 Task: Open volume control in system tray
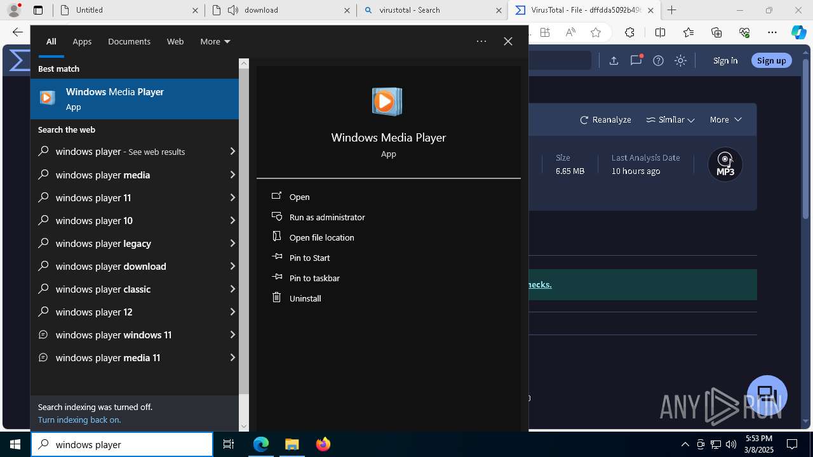click(731, 444)
